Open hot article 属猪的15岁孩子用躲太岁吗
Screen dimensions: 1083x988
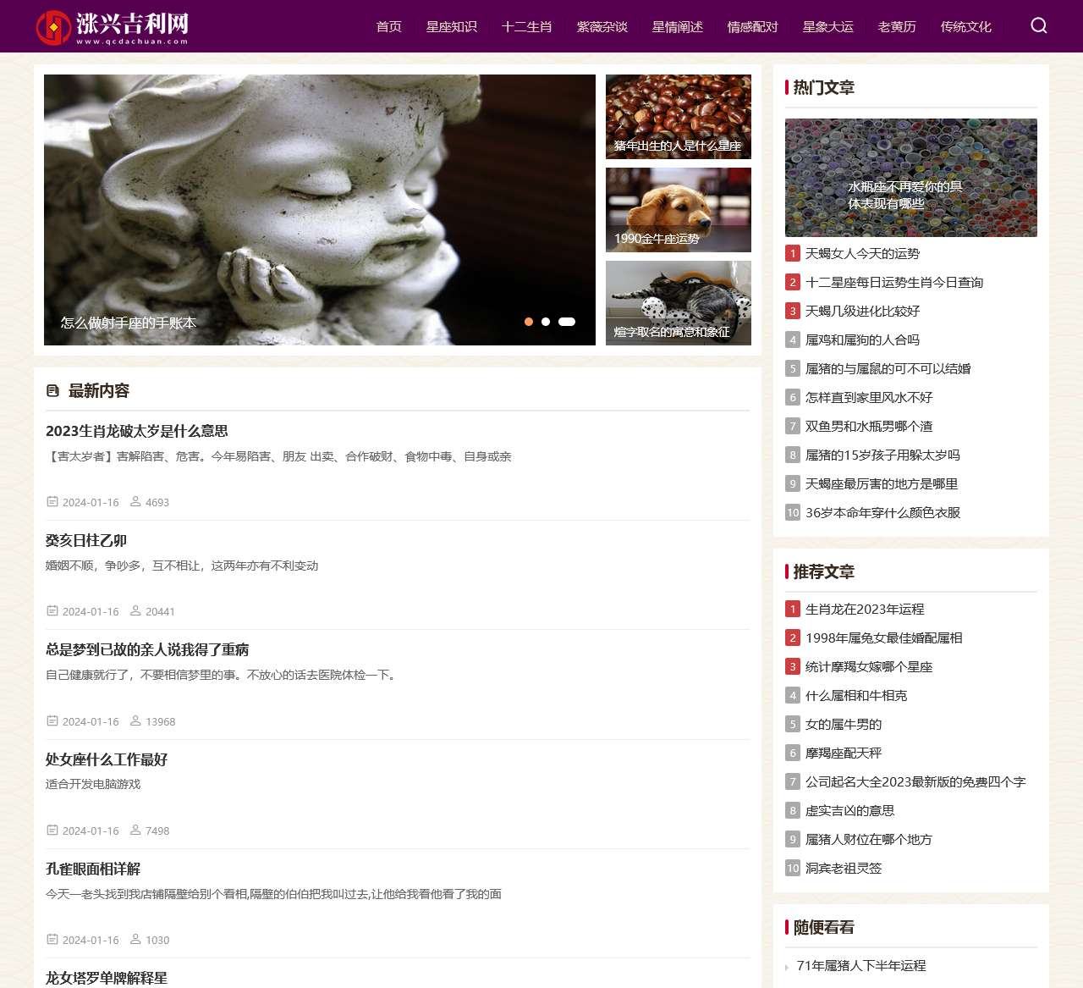882,455
